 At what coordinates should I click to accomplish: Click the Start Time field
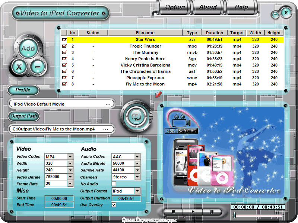click(x=59, y=198)
